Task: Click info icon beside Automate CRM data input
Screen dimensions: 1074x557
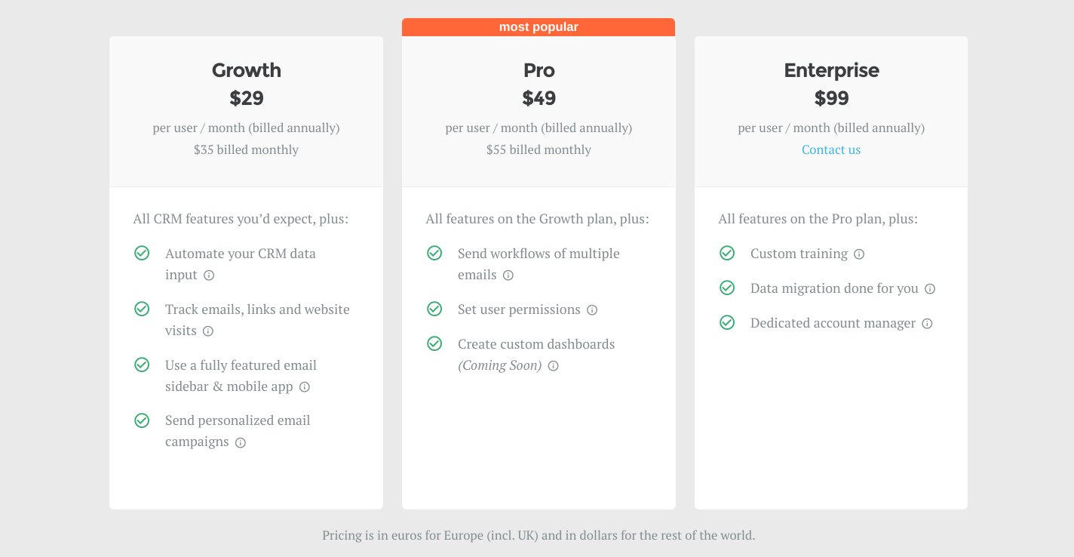Action: point(209,275)
